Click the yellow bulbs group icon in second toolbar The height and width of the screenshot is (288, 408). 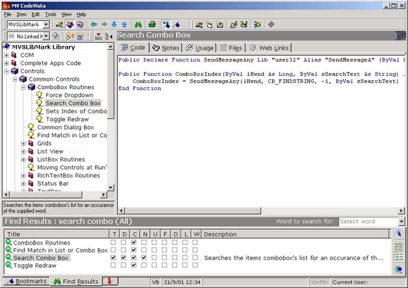tap(80, 36)
